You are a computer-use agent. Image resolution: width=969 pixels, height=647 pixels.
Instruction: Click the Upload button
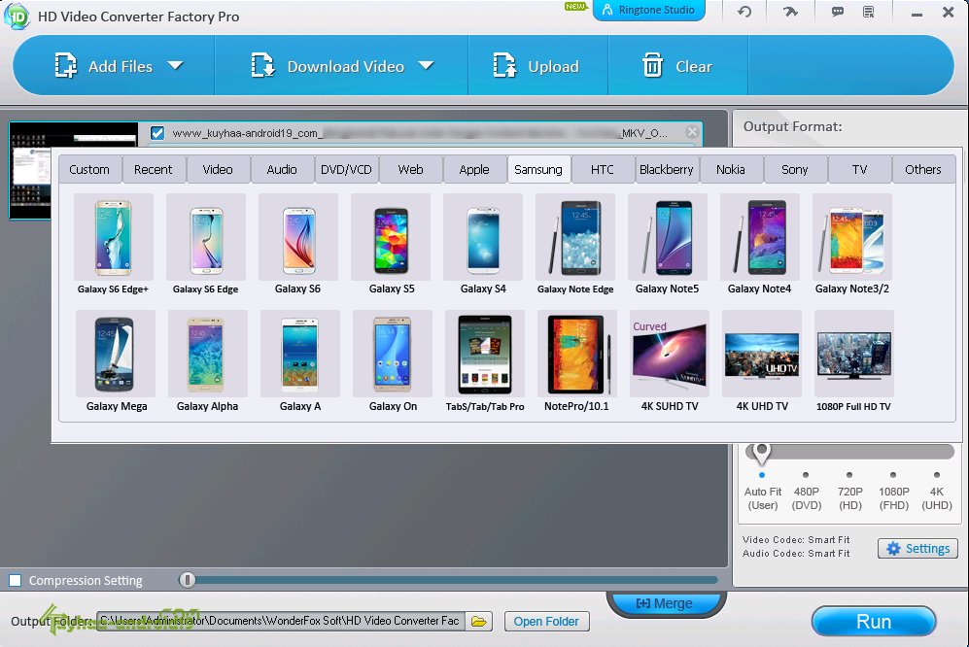536,65
